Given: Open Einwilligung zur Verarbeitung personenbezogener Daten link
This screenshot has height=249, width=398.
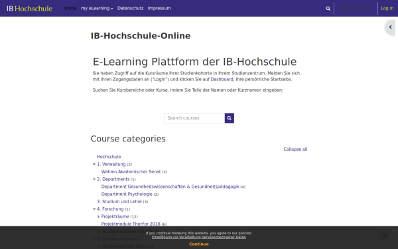Looking at the screenshot, I should pos(199,237).
